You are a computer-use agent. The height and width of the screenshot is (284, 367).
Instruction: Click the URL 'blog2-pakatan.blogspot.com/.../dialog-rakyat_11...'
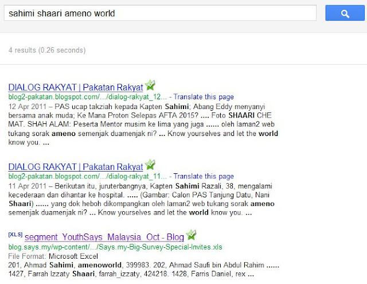click(88, 176)
